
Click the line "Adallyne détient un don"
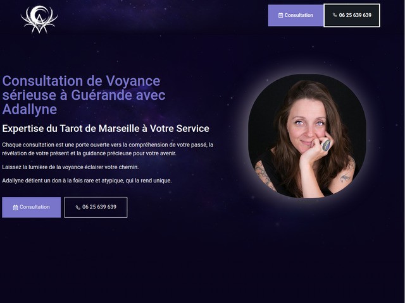[87, 181]
